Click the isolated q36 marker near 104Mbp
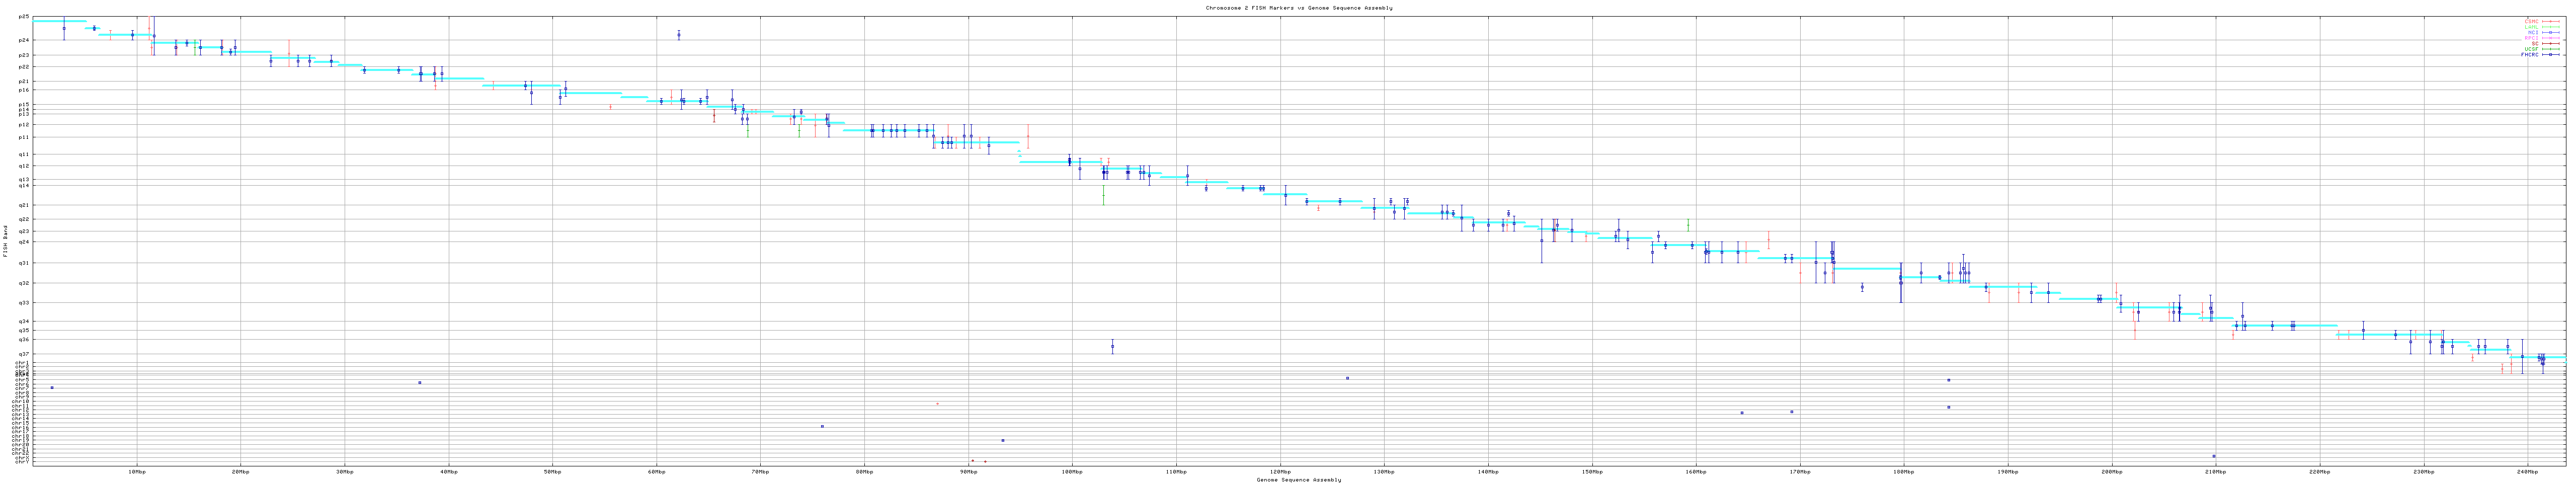Screen dimensions: 2576x483 1112,347
